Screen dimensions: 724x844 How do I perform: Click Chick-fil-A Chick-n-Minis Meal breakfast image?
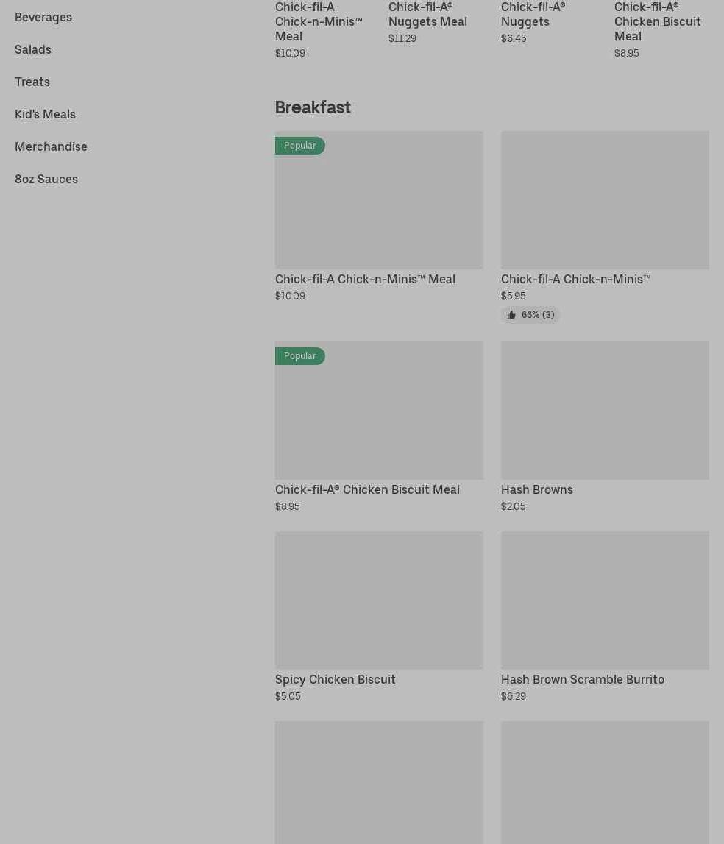(379, 200)
